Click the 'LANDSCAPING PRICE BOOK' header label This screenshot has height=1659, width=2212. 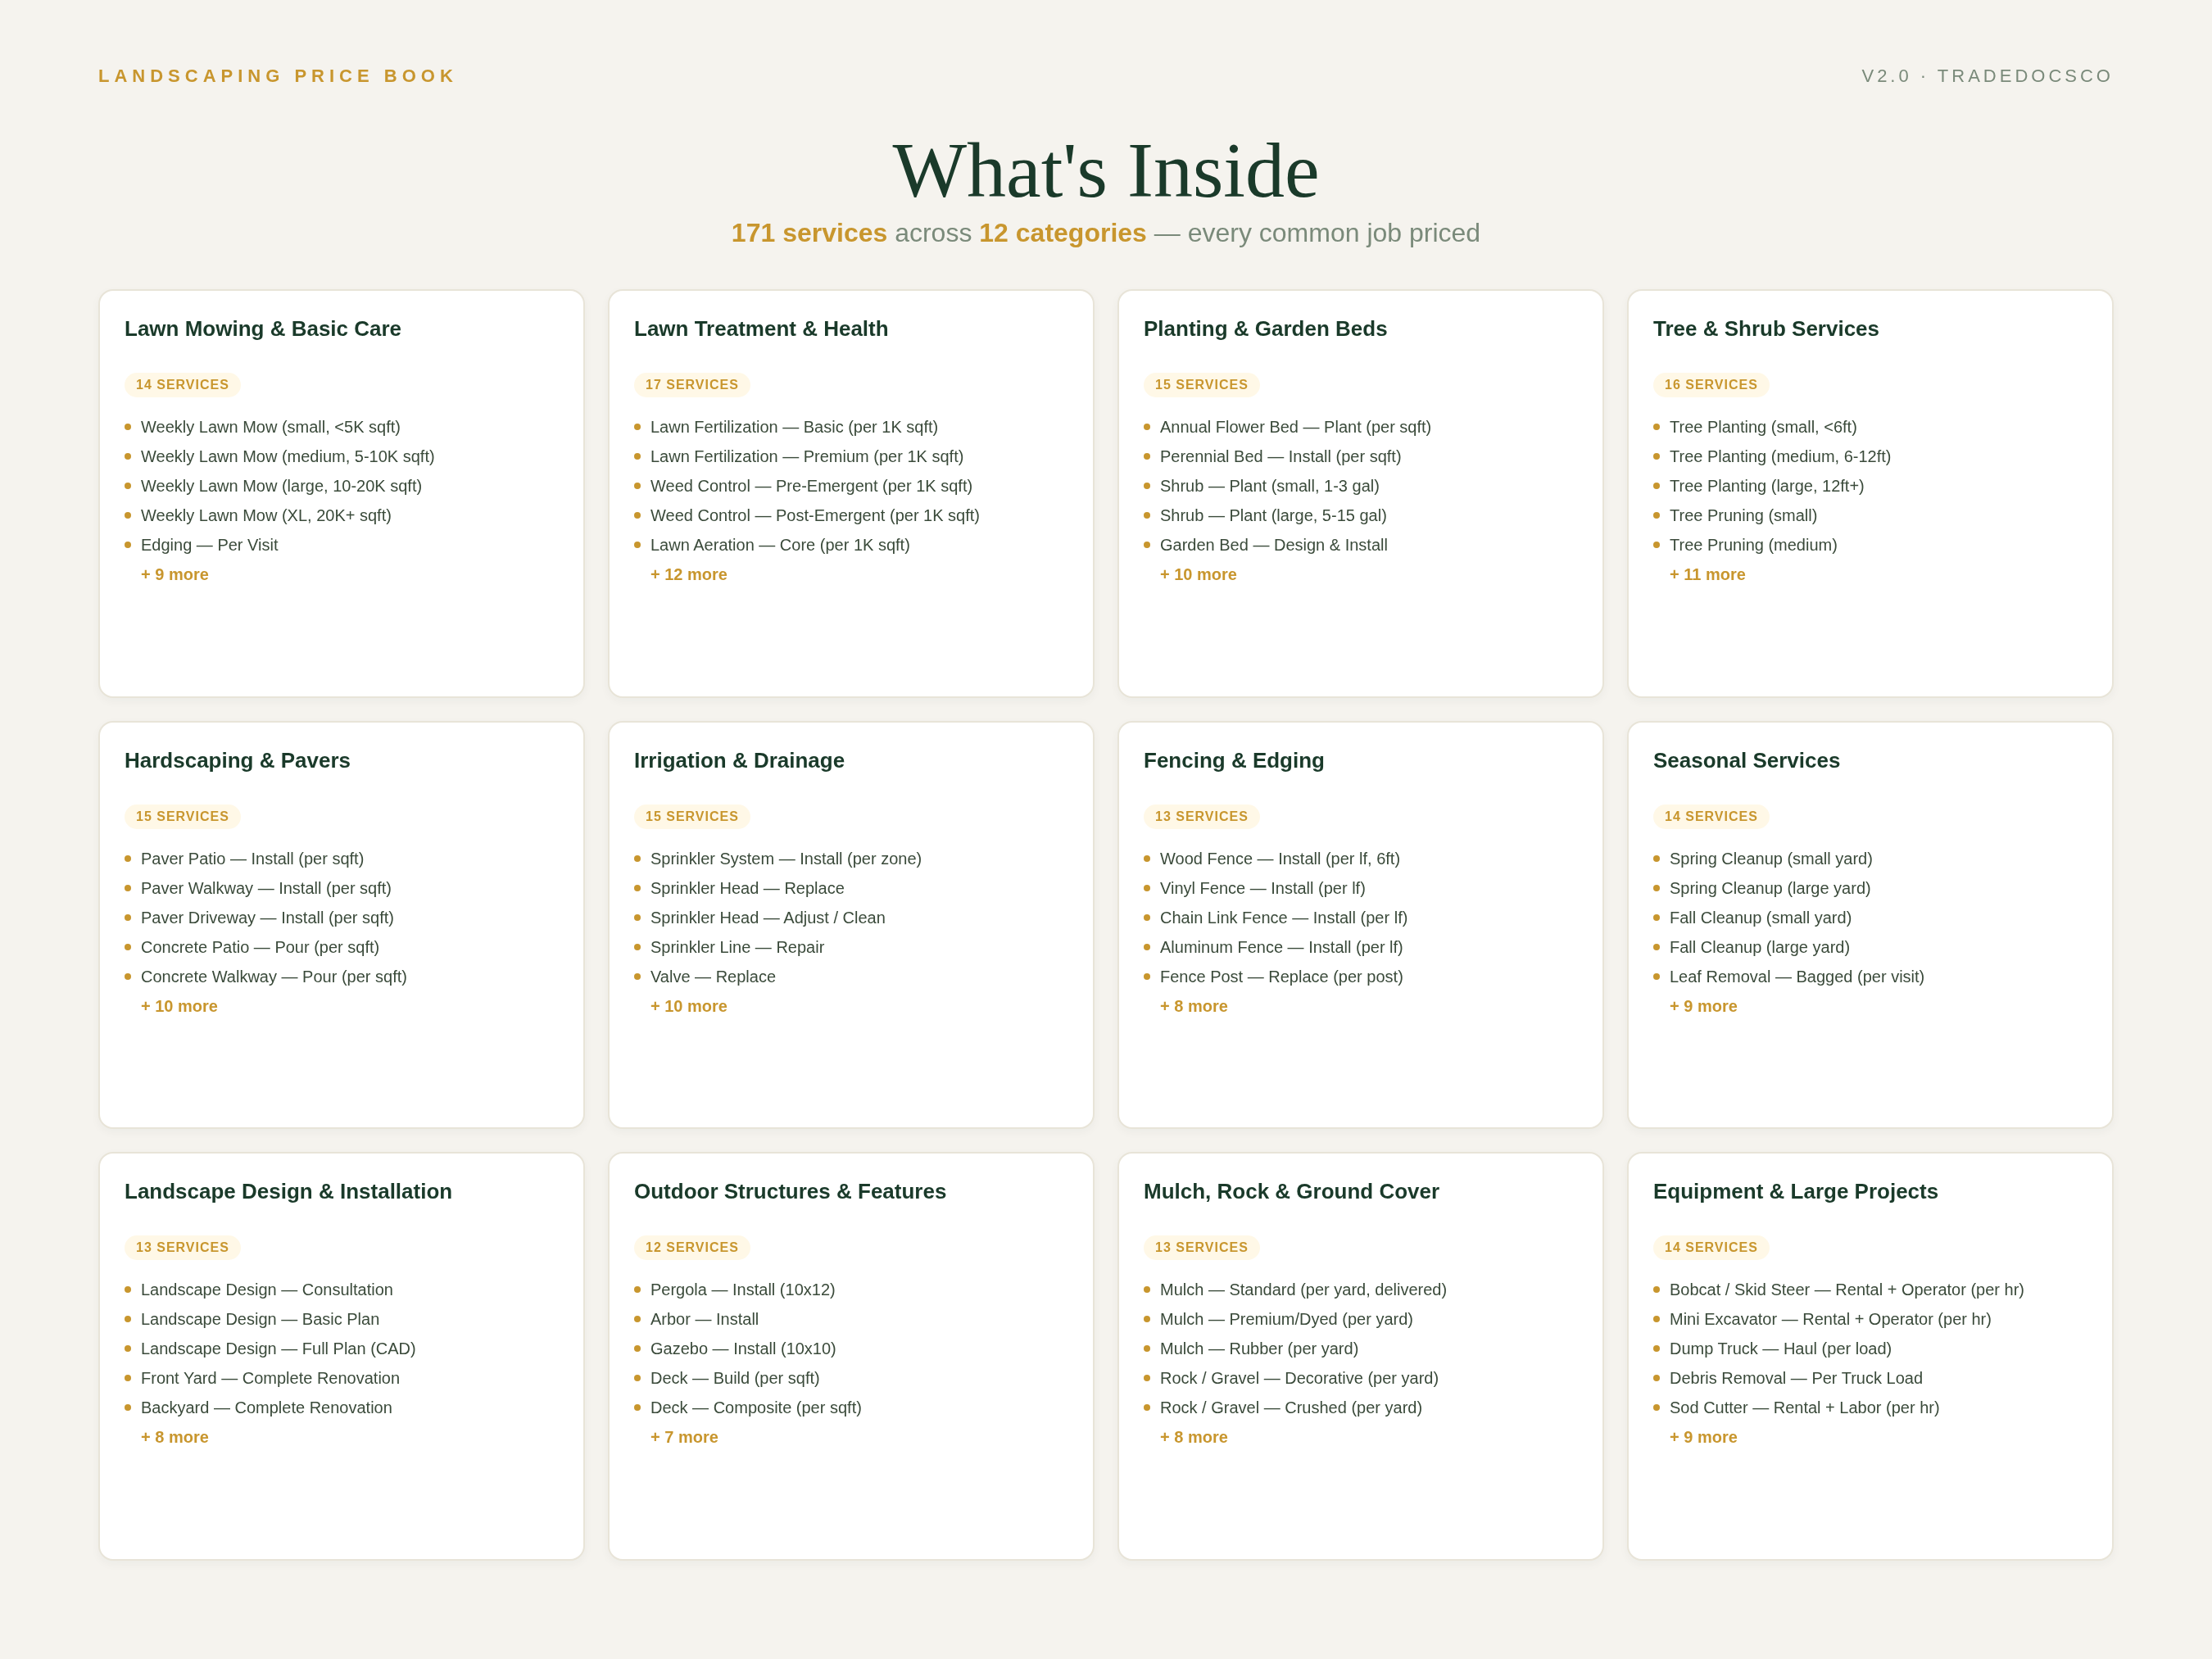(x=277, y=76)
